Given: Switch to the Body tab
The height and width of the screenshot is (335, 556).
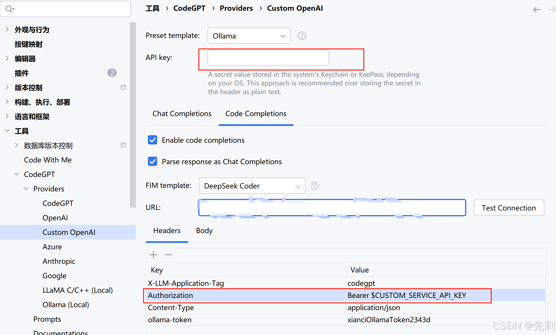Looking at the screenshot, I should tap(204, 231).
